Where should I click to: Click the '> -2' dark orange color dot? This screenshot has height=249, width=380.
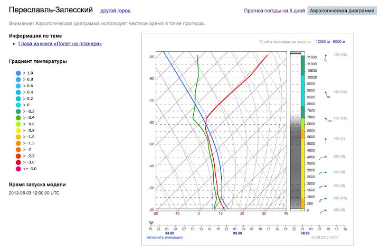tap(18, 150)
